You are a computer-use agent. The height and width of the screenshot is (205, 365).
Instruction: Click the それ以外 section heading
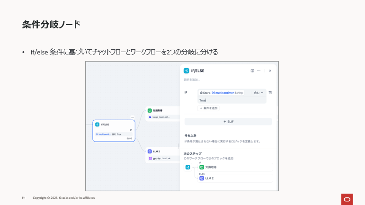[191, 136]
